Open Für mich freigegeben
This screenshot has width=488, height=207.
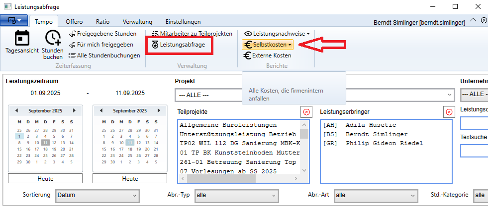click(x=101, y=45)
